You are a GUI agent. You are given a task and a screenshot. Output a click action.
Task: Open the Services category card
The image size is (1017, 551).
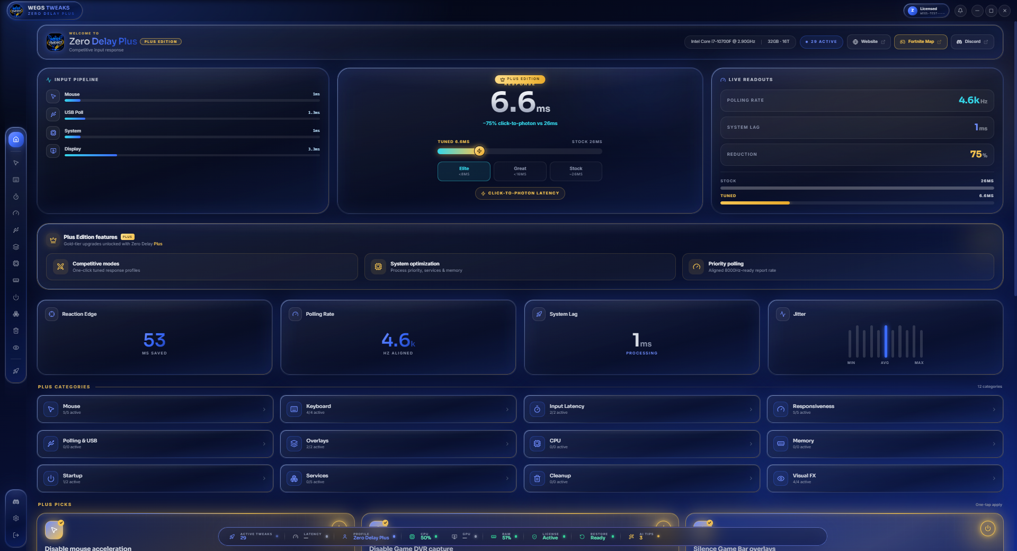(398, 478)
